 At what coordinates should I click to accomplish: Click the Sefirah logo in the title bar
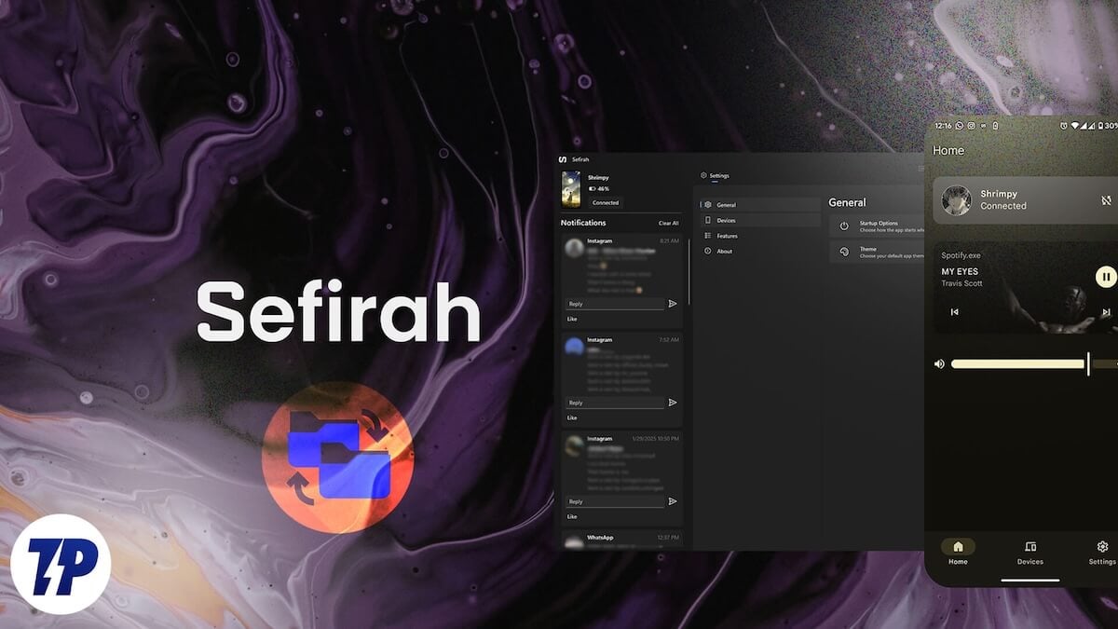(564, 158)
